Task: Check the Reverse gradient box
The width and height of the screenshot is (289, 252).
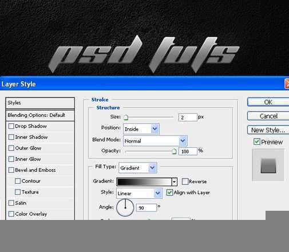Action: tap(185, 182)
